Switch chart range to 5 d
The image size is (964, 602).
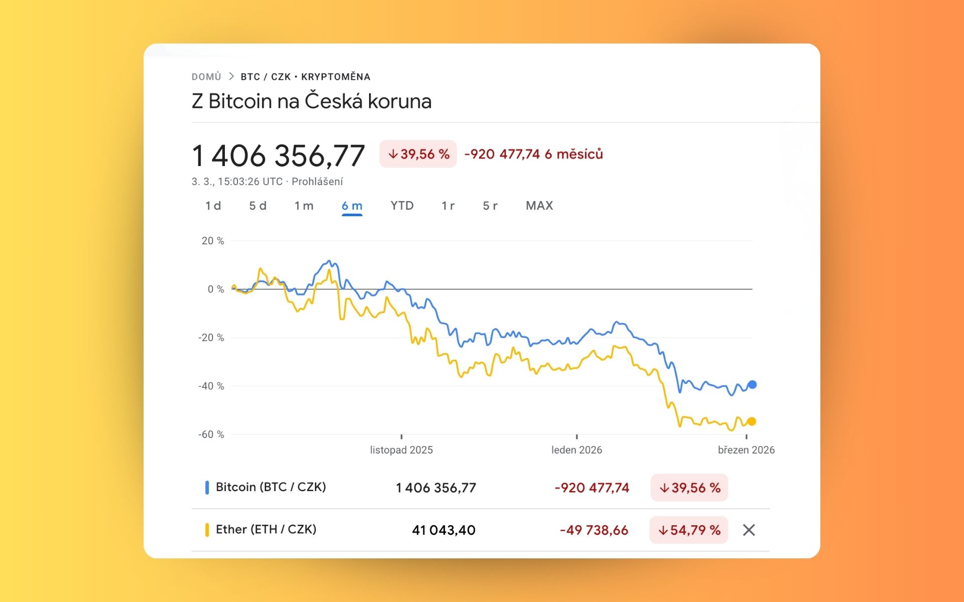(x=258, y=206)
